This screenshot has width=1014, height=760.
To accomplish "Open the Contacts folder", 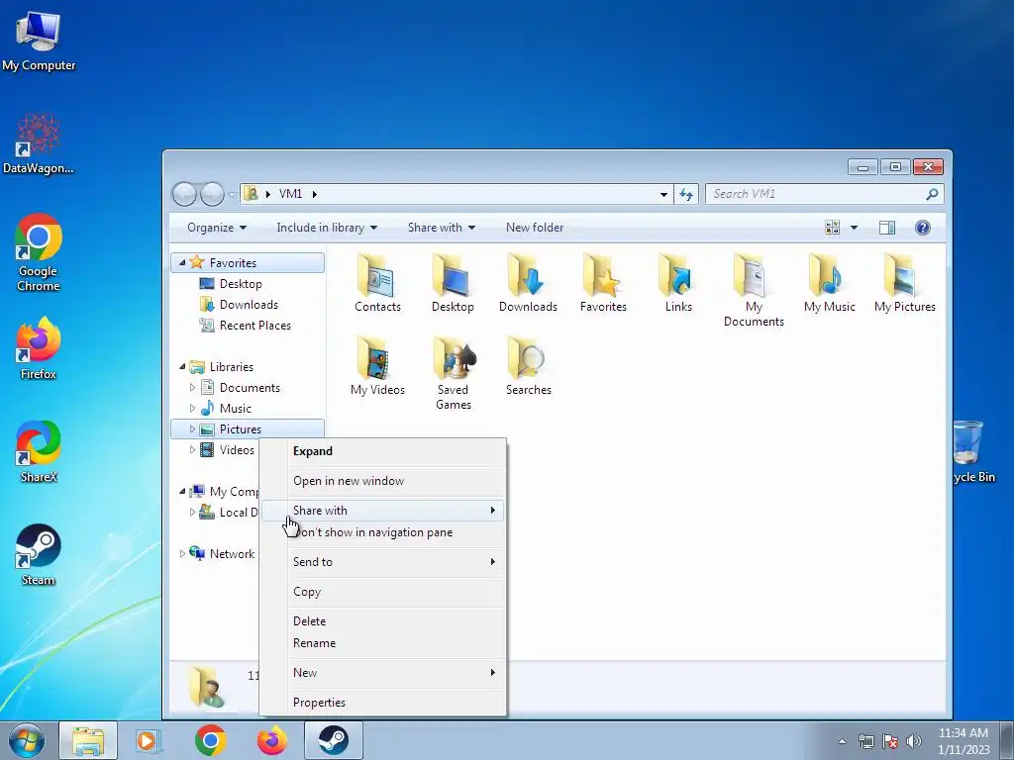I will 377,283.
